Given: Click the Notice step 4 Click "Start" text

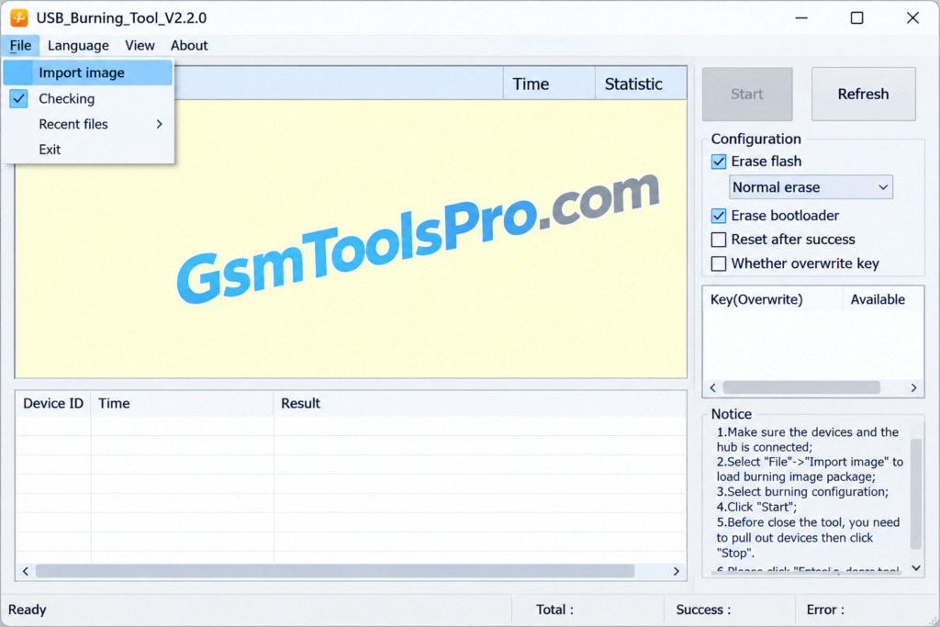Looking at the screenshot, I should [x=756, y=507].
